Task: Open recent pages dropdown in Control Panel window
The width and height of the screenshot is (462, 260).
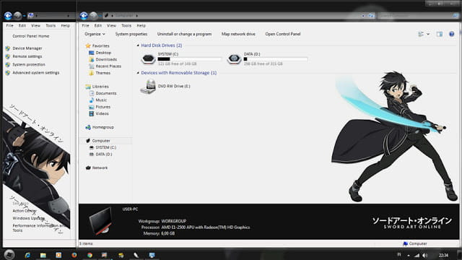Action: click(x=24, y=16)
